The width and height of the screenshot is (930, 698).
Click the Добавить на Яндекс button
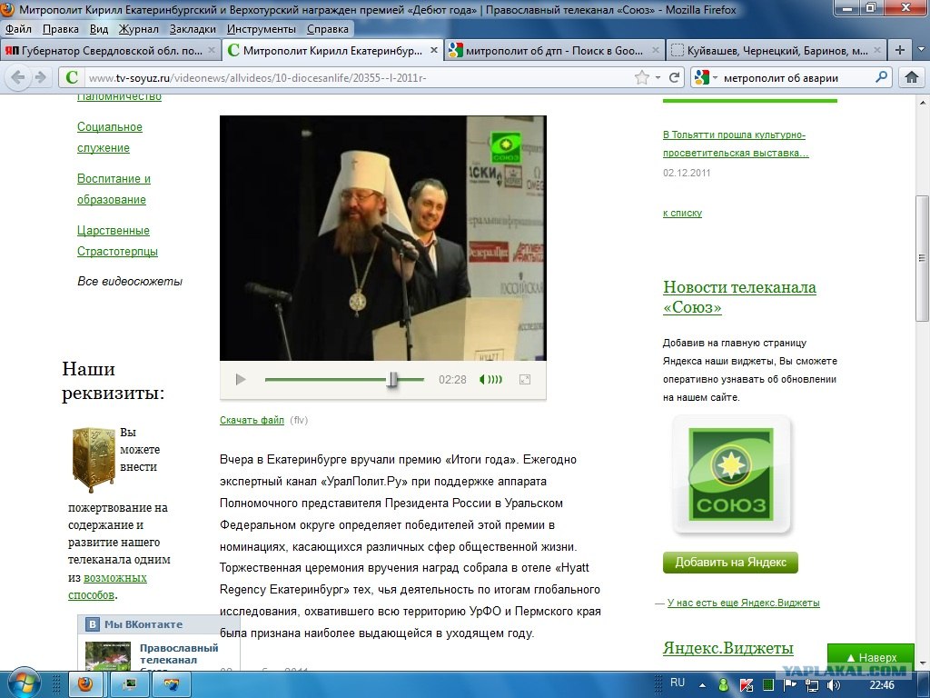(730, 562)
